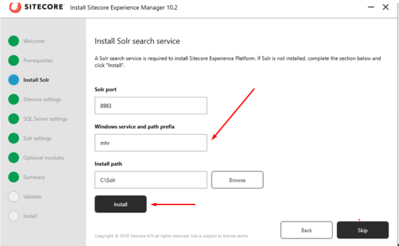Open the Sitecore settings step label
The image size is (399, 246).
[42, 100]
